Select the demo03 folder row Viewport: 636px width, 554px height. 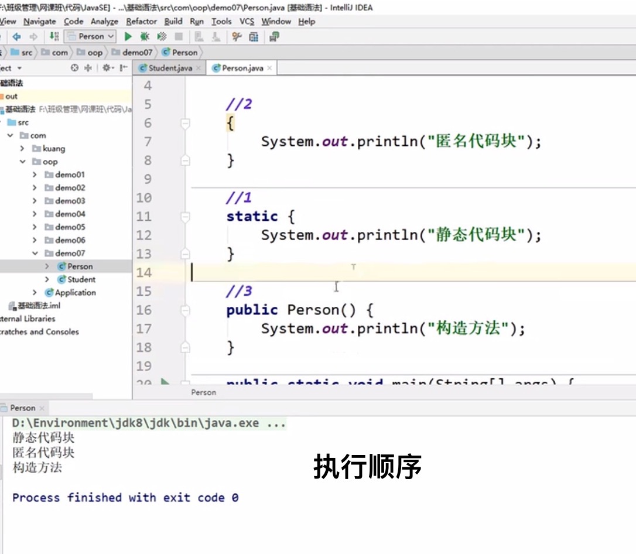point(66,201)
